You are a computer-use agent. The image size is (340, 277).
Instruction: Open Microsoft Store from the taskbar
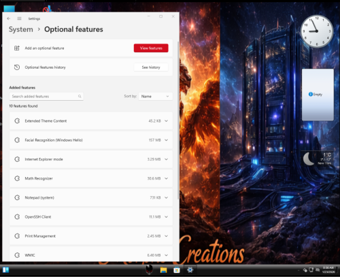pos(177,270)
